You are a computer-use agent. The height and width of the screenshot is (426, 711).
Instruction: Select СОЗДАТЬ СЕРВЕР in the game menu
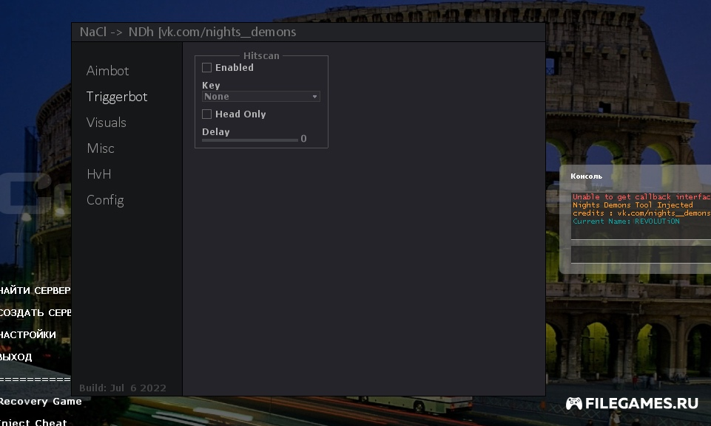36,313
